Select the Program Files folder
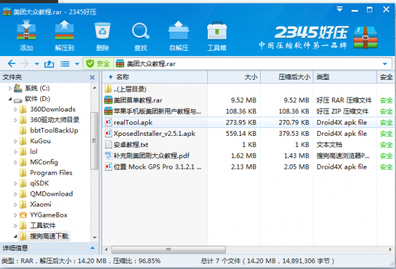 [46, 173]
